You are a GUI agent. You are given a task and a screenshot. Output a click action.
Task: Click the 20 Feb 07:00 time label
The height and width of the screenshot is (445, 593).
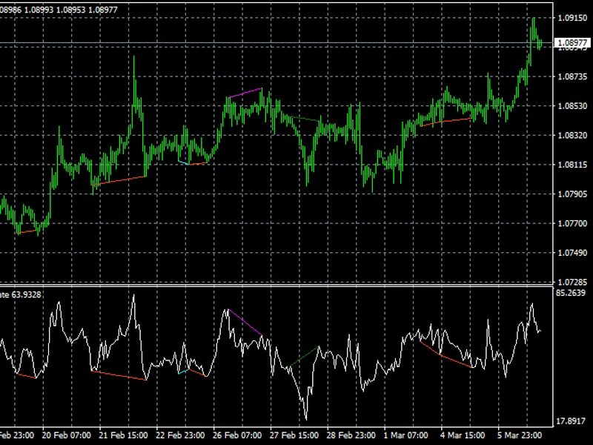click(66, 435)
